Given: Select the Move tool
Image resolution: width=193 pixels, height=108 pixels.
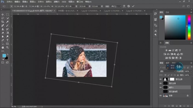Looking at the screenshot, I should (x=2, y=14).
